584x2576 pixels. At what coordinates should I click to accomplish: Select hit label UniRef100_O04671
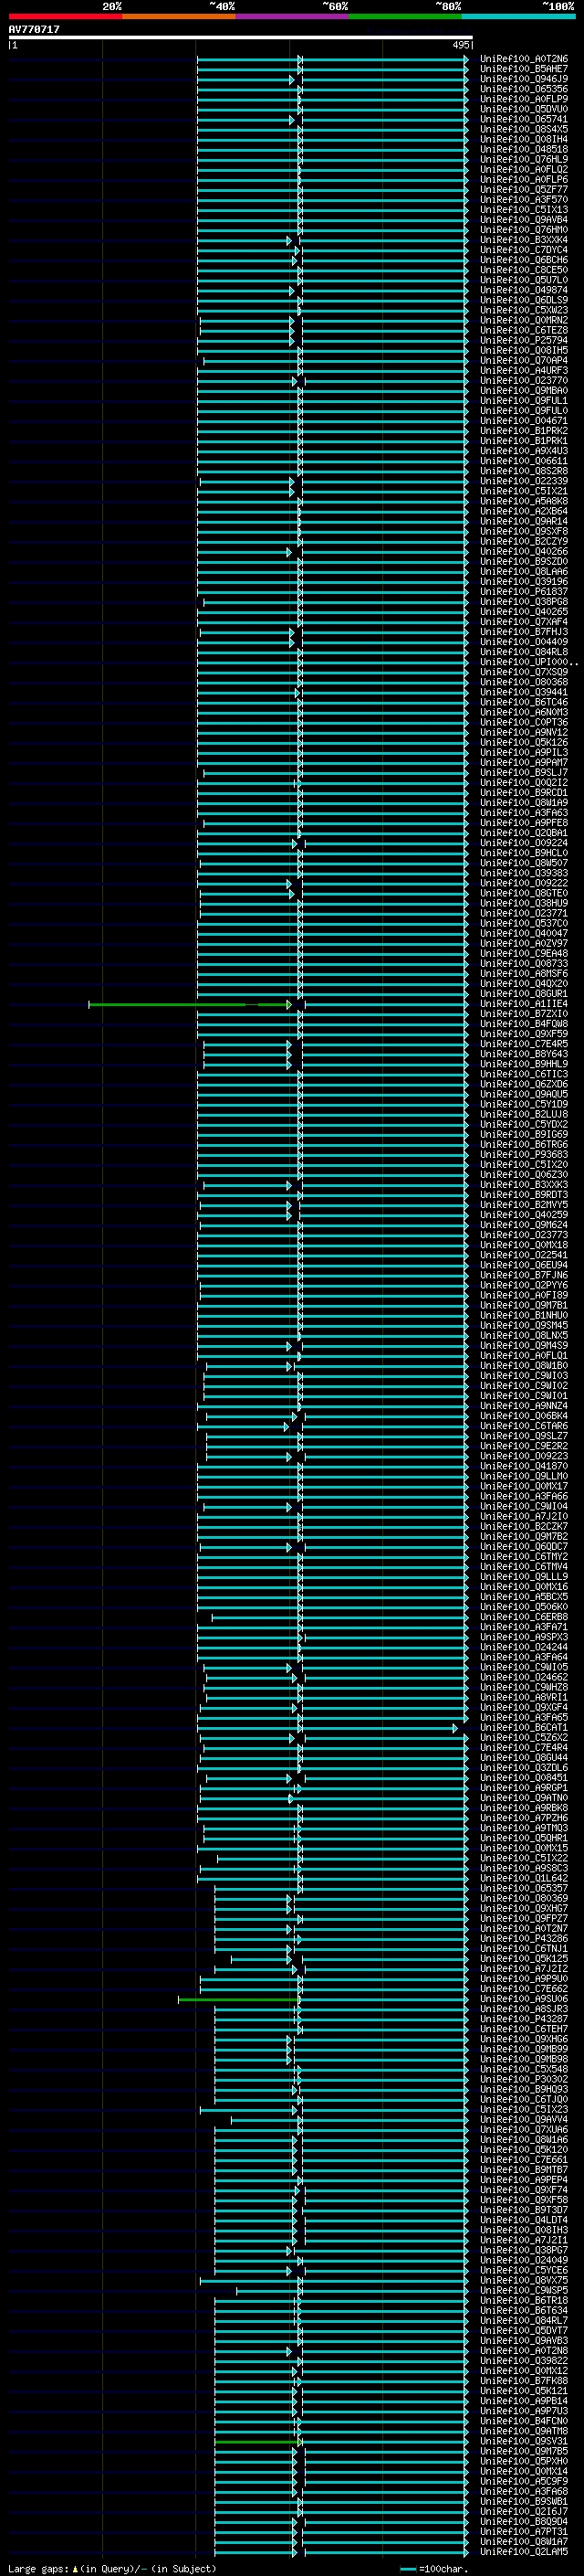(x=524, y=421)
